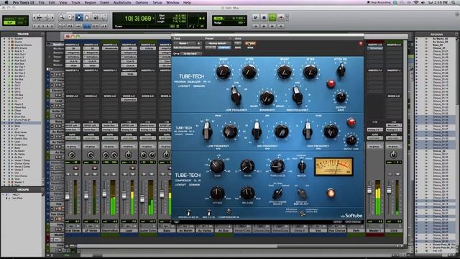Image resolution: width=460 pixels, height=259 pixels.
Task: Click the compressor Bus Select knob
Action: [301, 194]
